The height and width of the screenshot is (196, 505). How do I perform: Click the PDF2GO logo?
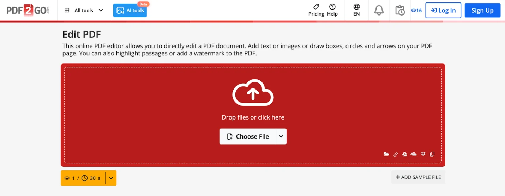pyautogui.click(x=28, y=10)
